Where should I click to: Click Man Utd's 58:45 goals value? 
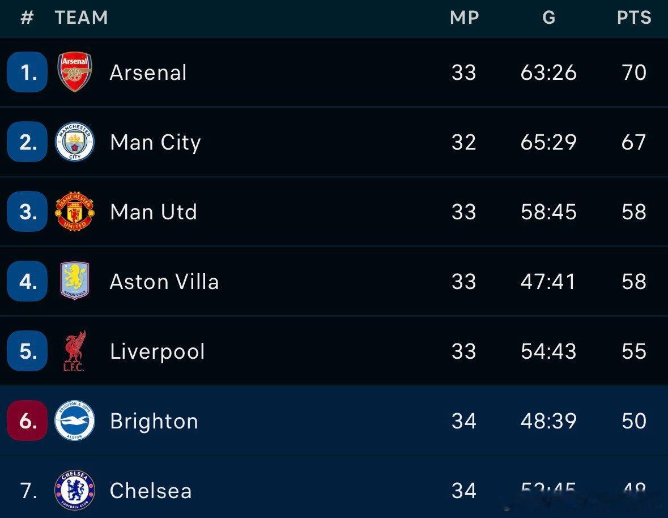tap(548, 212)
